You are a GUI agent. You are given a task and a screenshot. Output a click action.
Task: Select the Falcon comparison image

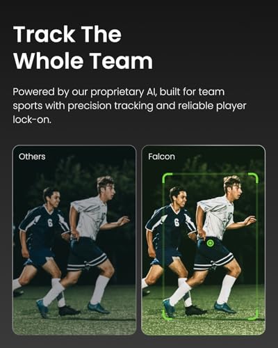click(203, 240)
